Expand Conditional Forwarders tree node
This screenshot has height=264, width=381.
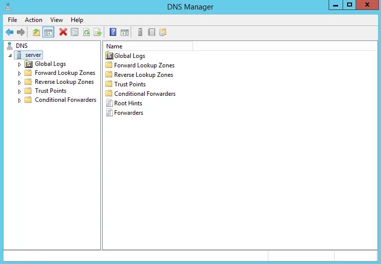coord(19,100)
